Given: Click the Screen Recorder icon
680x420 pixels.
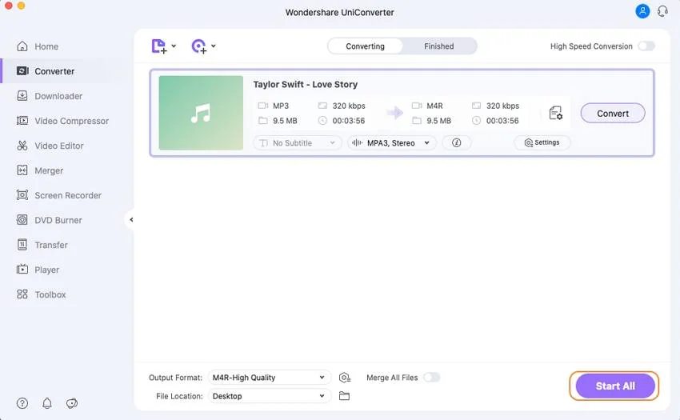Looking at the screenshot, I should [22, 195].
